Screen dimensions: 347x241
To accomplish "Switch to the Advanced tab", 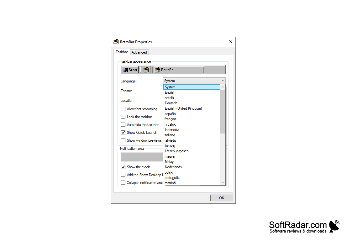I will pos(139,52).
